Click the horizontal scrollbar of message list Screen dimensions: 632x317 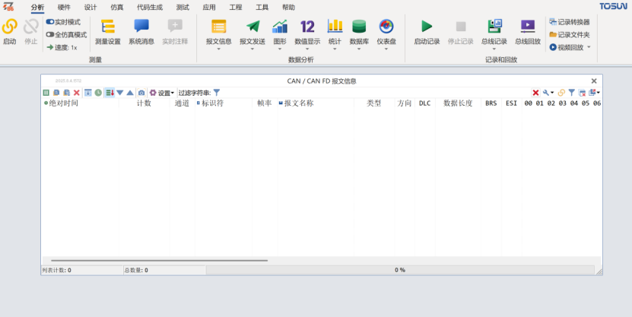[x=159, y=261]
